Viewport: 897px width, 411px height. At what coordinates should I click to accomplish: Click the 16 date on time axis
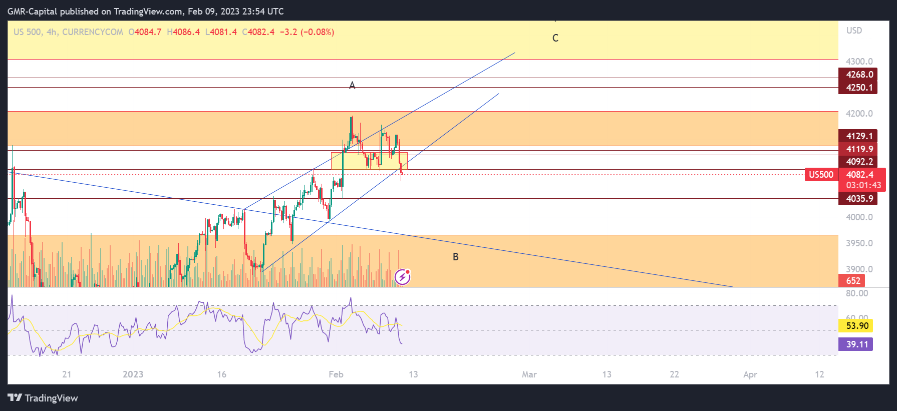pyautogui.click(x=222, y=374)
